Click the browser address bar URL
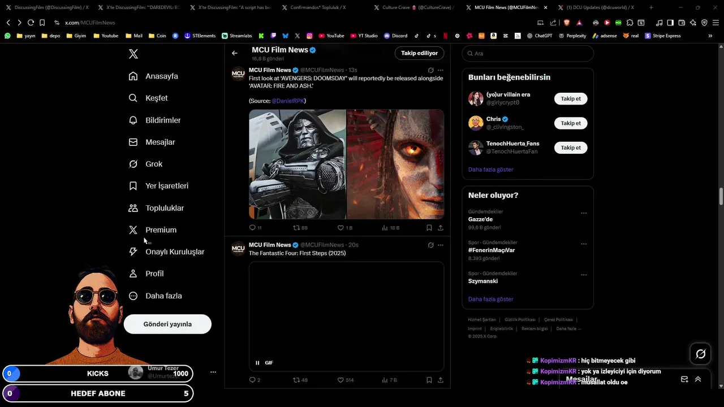This screenshot has width=724, height=407. pyautogui.click(x=90, y=23)
